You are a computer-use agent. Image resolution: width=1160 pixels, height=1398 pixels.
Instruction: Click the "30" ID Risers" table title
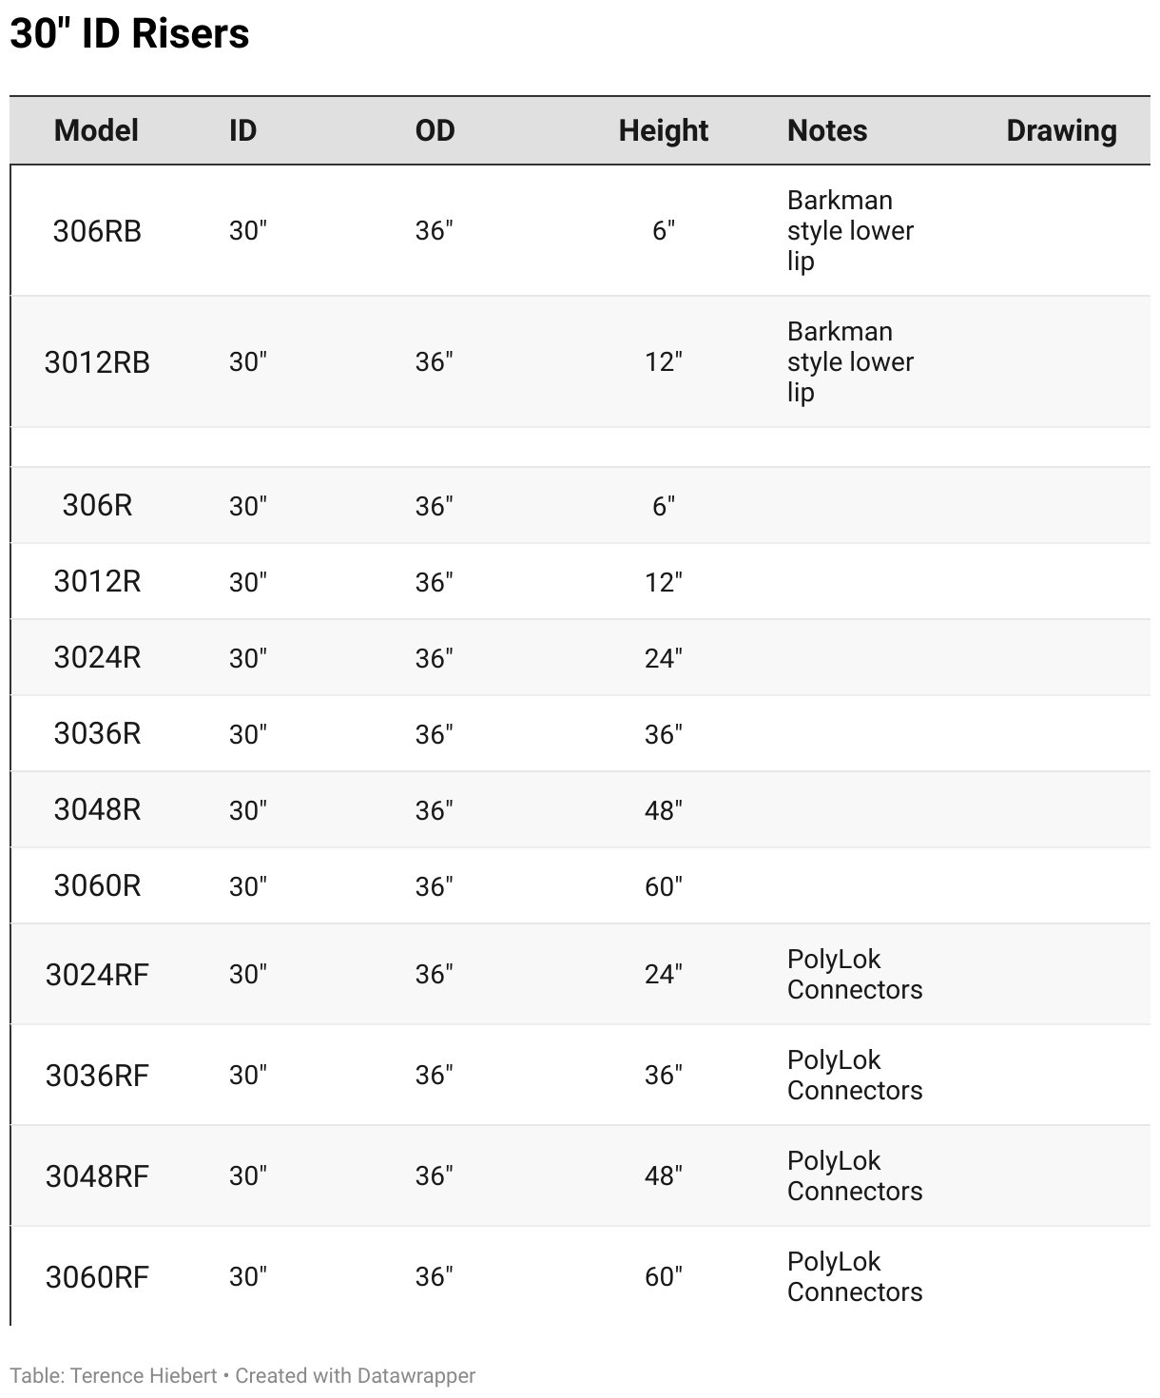(129, 34)
